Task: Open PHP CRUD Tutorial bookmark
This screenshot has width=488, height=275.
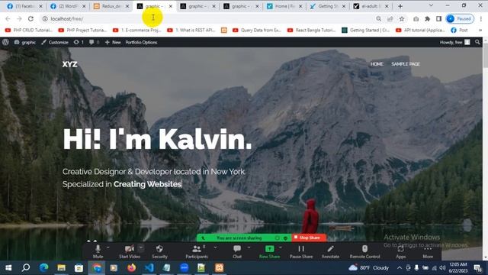Action: [x=29, y=31]
